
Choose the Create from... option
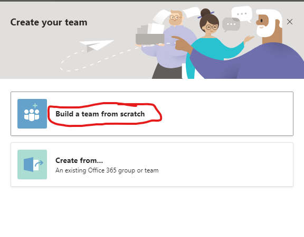coord(79,160)
